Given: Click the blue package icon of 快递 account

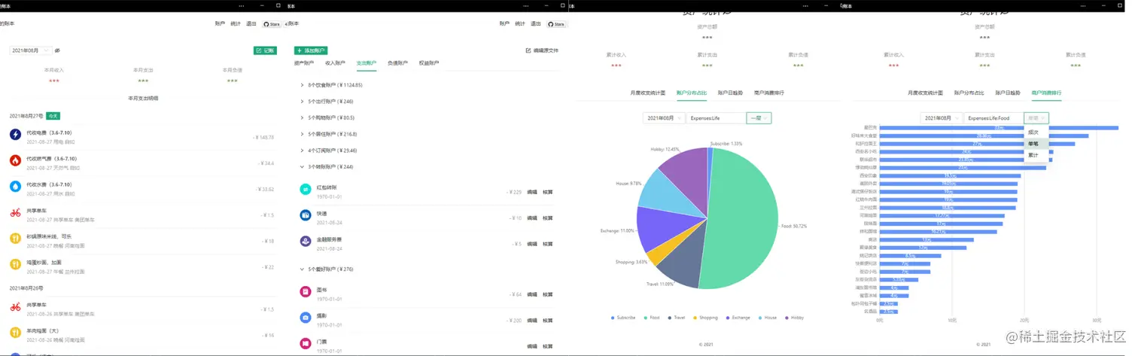Looking at the screenshot, I should pos(305,215).
